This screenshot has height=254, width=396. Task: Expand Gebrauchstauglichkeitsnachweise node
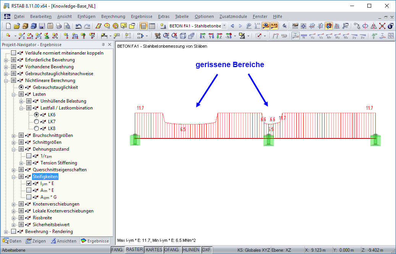pyautogui.click(x=6, y=74)
